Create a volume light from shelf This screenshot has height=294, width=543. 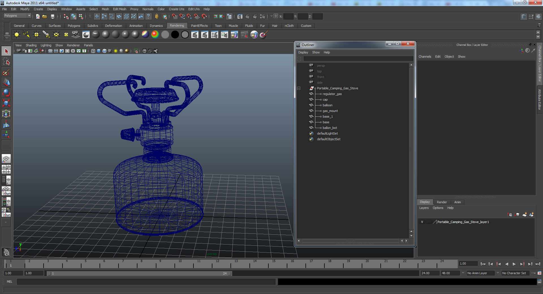(66, 35)
